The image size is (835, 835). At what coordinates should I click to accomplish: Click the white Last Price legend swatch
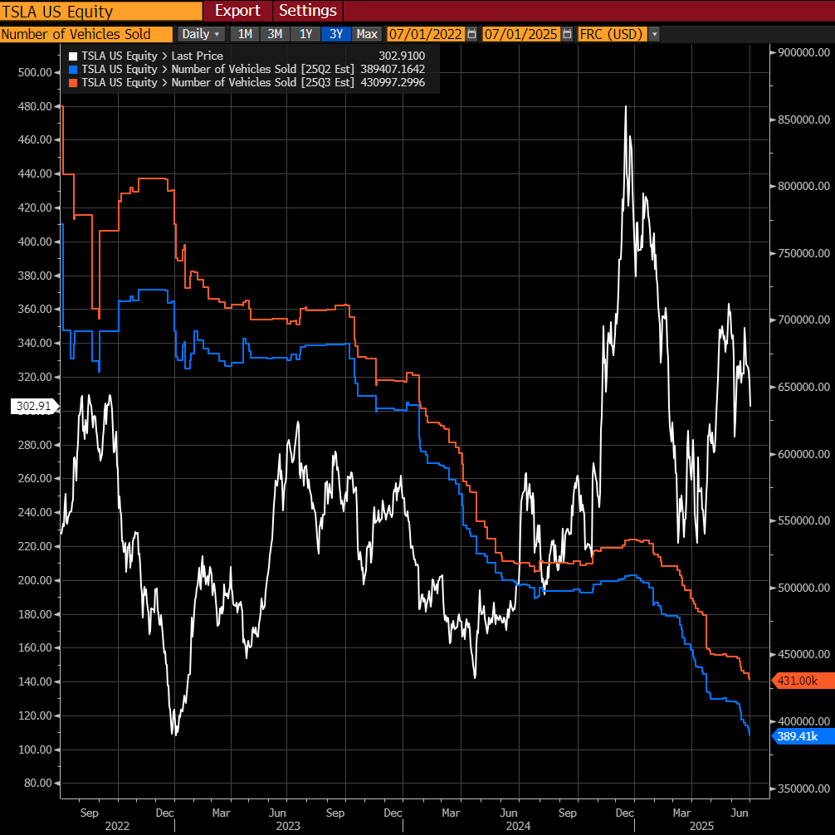pos(73,56)
